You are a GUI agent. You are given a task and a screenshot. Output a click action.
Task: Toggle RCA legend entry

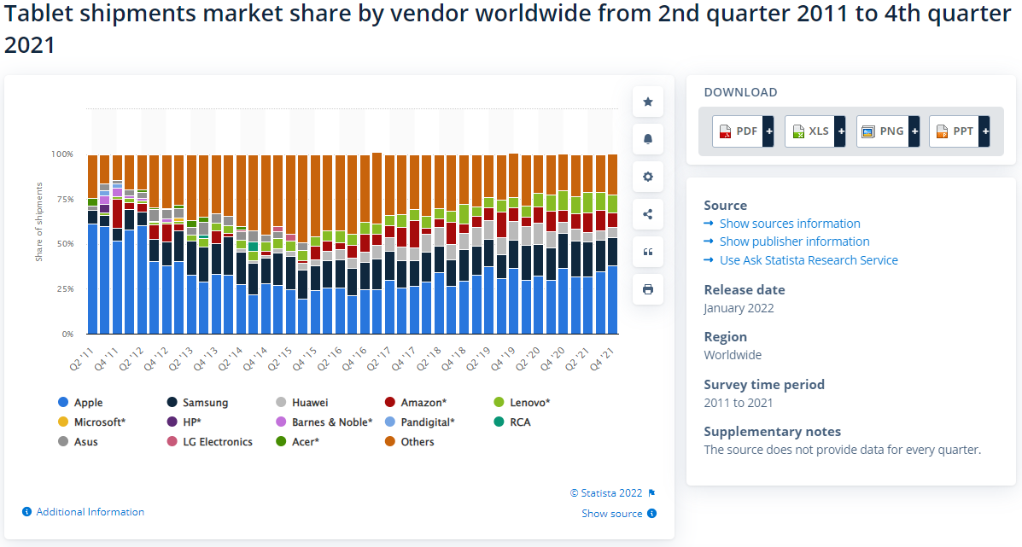[512, 422]
